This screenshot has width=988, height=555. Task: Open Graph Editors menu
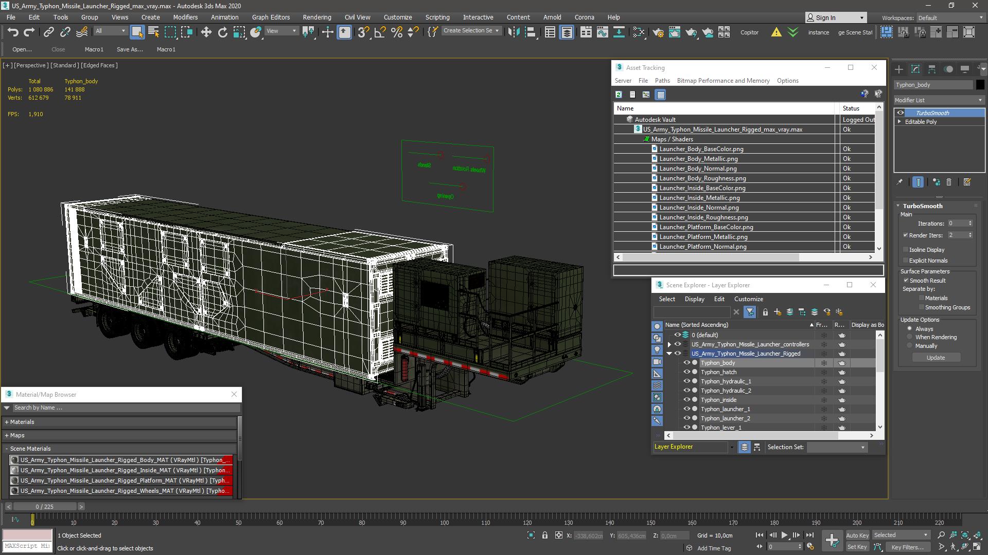tap(271, 17)
